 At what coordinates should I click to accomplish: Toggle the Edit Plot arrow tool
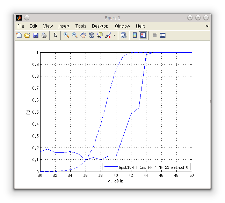pos(55,35)
